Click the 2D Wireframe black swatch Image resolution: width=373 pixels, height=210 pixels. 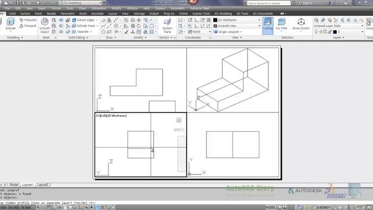pyautogui.click(x=215, y=20)
